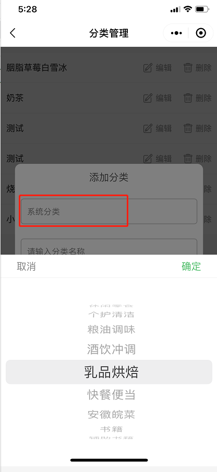Open the mini program three-dot menu
The height and width of the screenshot is (472, 217).
pyautogui.click(x=176, y=33)
